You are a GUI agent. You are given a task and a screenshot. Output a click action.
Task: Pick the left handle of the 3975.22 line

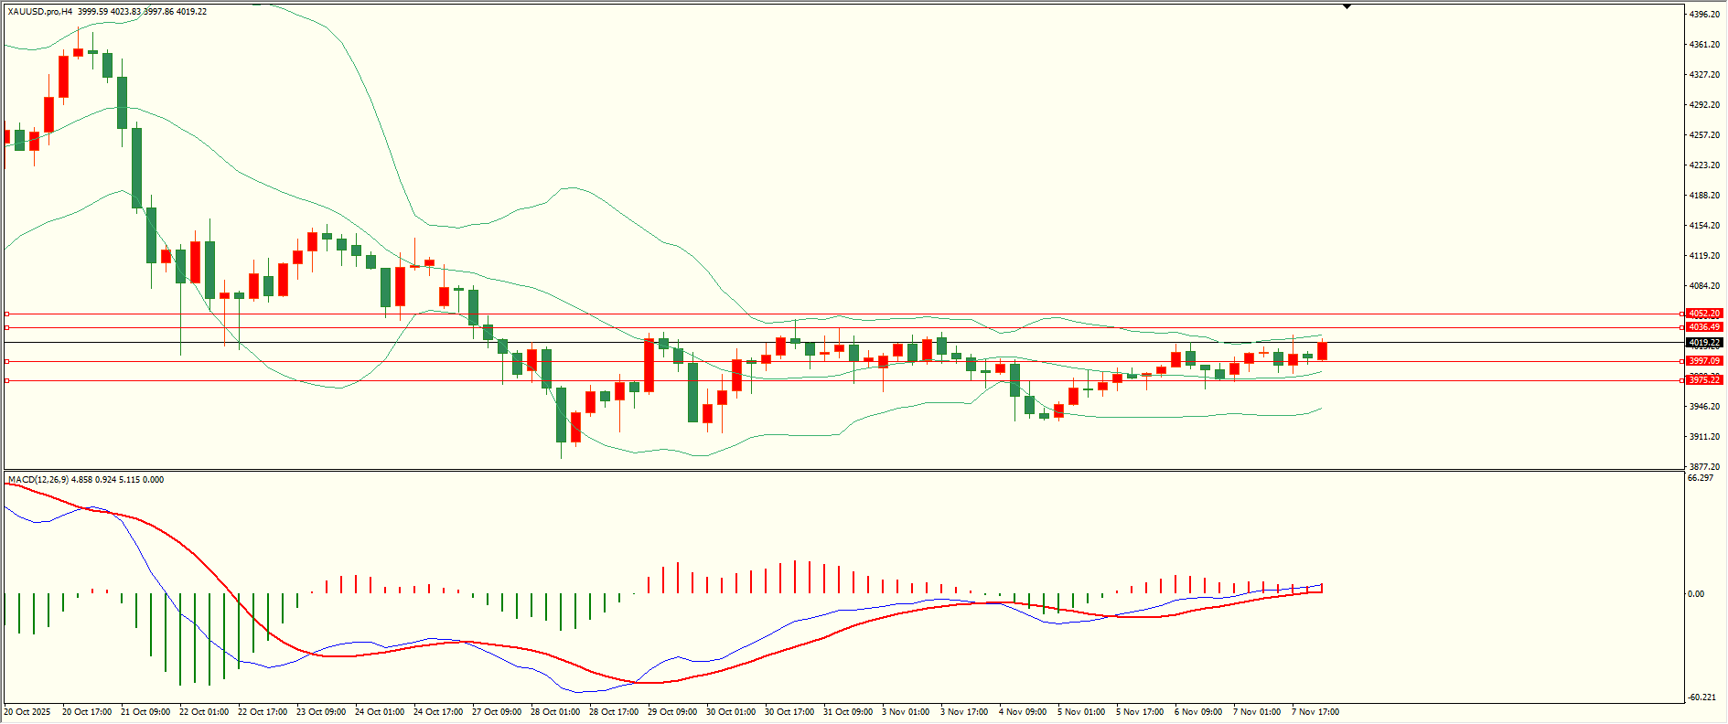tap(7, 380)
